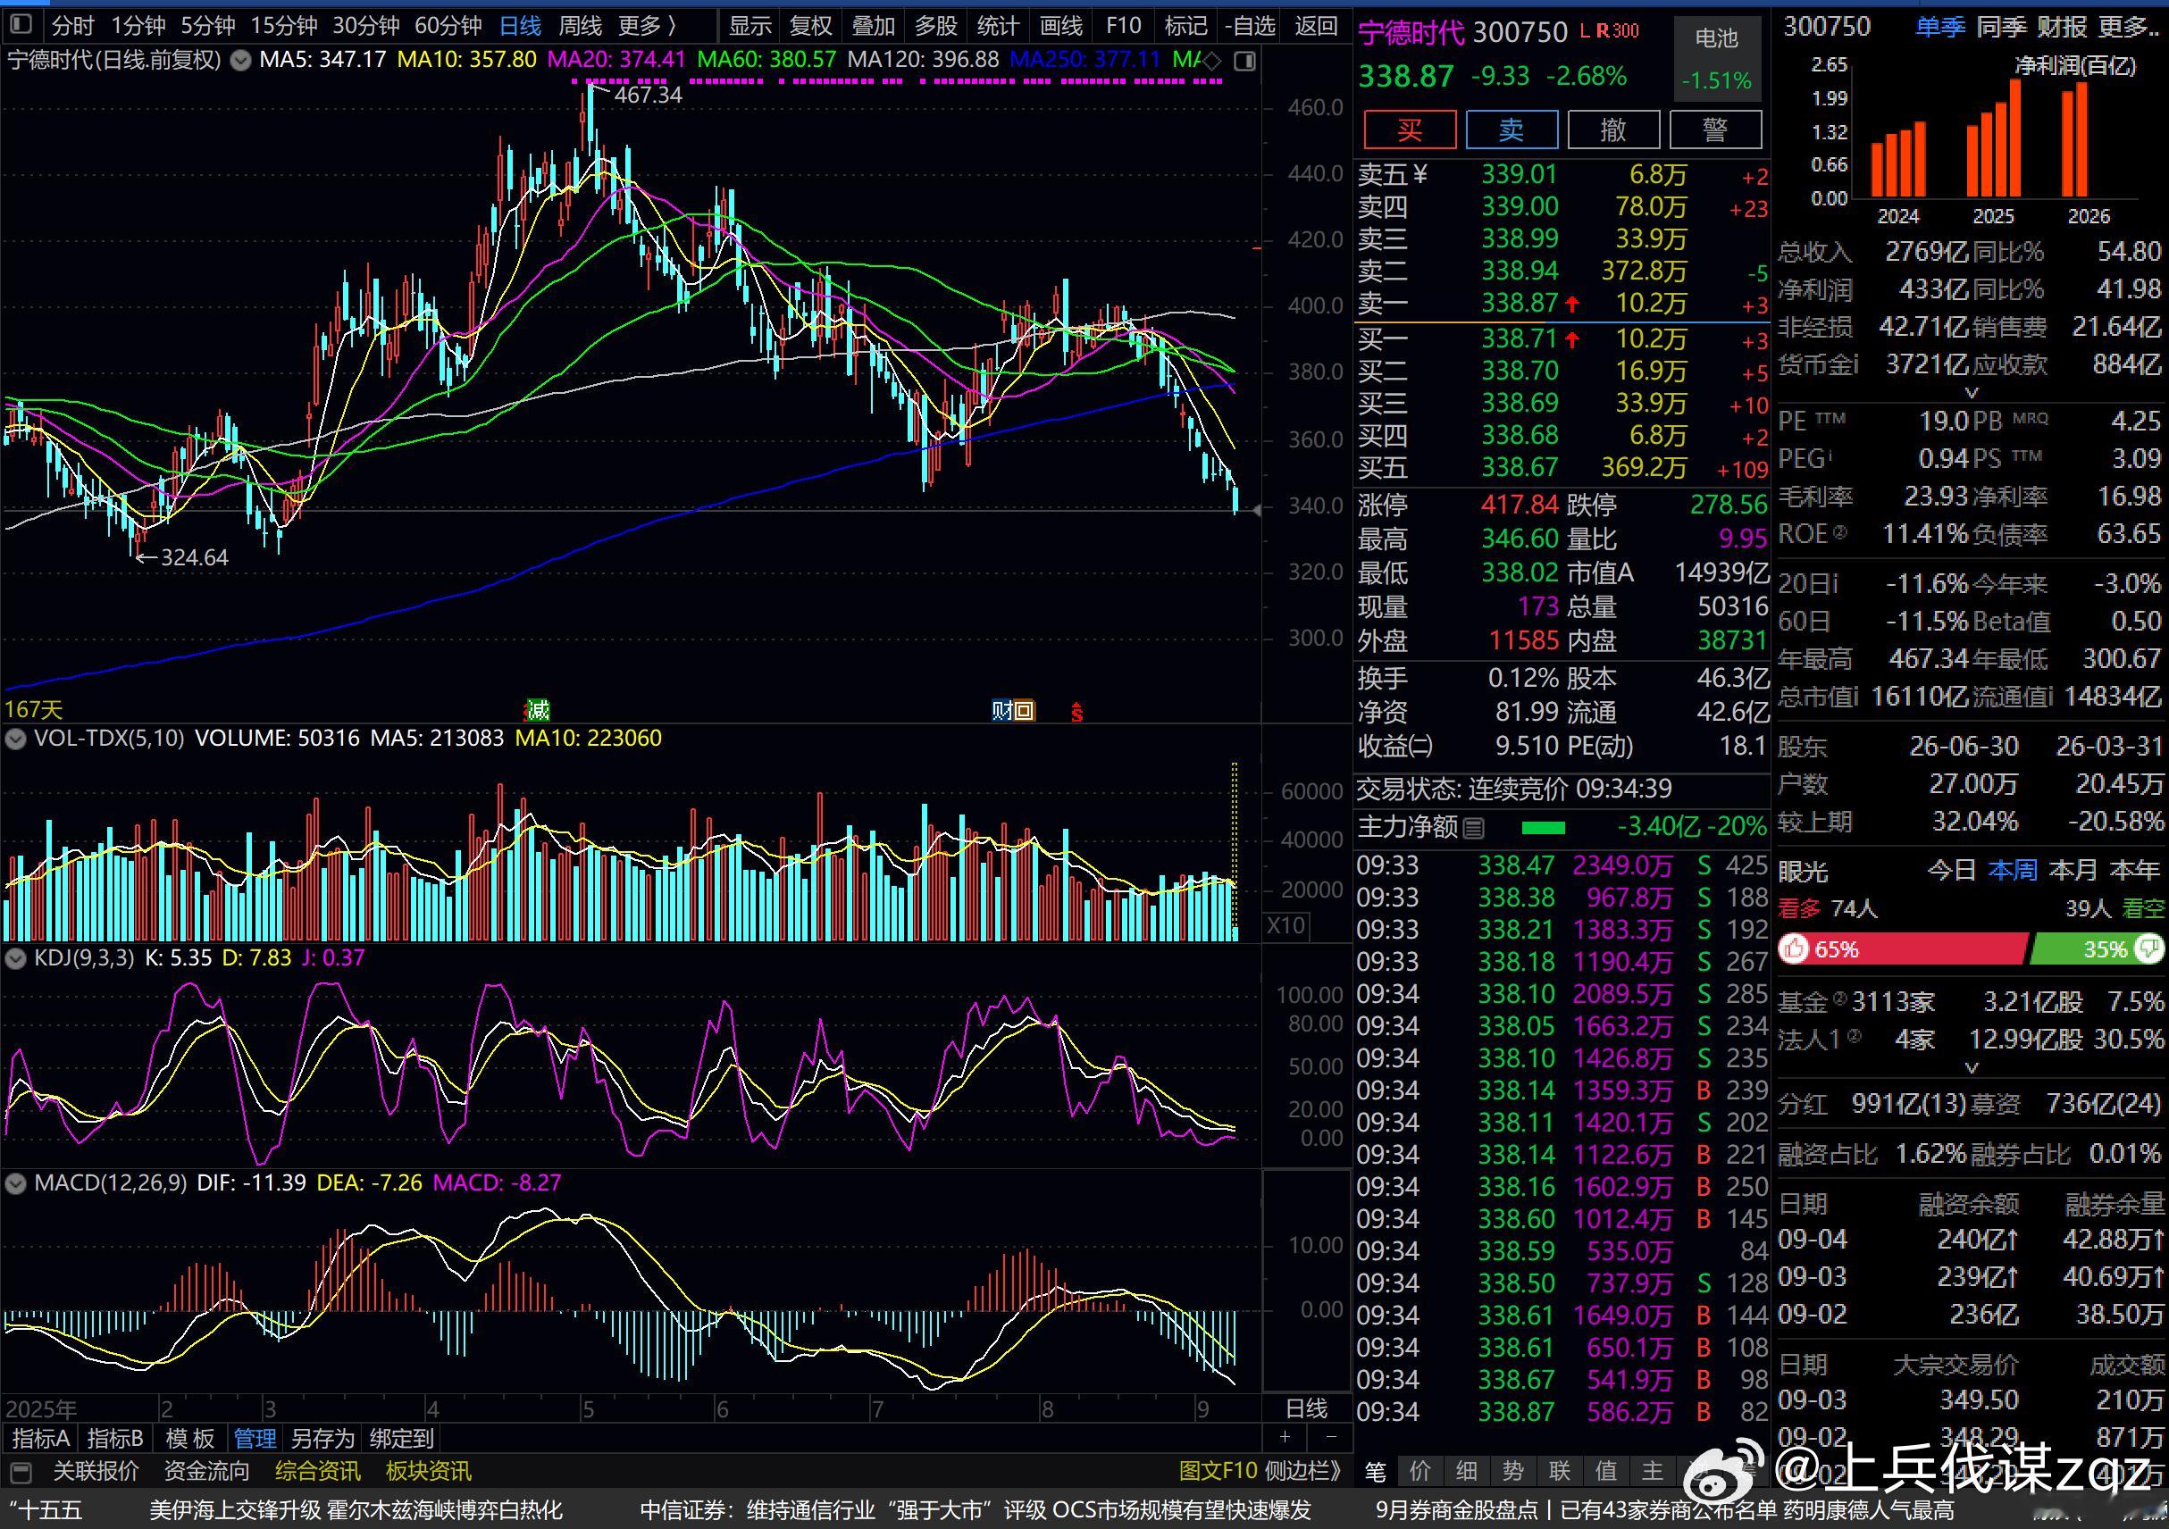This screenshot has height=1529, width=2169.
Task: Click the red thumbs-up bullish icon
Action: (1792, 949)
